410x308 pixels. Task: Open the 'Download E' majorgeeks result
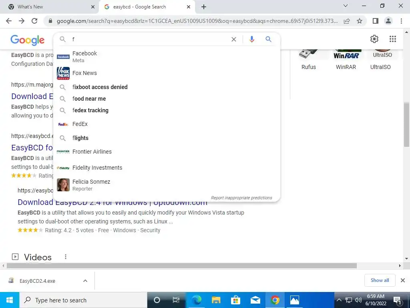click(x=32, y=96)
